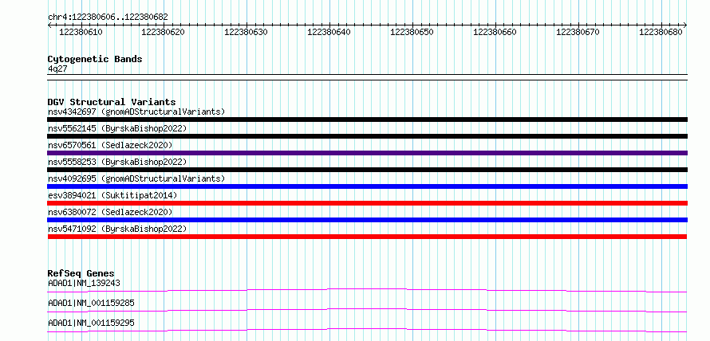Open the ADAD1|NM_001159285 transcript label
Image resolution: width=710 pixels, height=341 pixels.
click(91, 303)
